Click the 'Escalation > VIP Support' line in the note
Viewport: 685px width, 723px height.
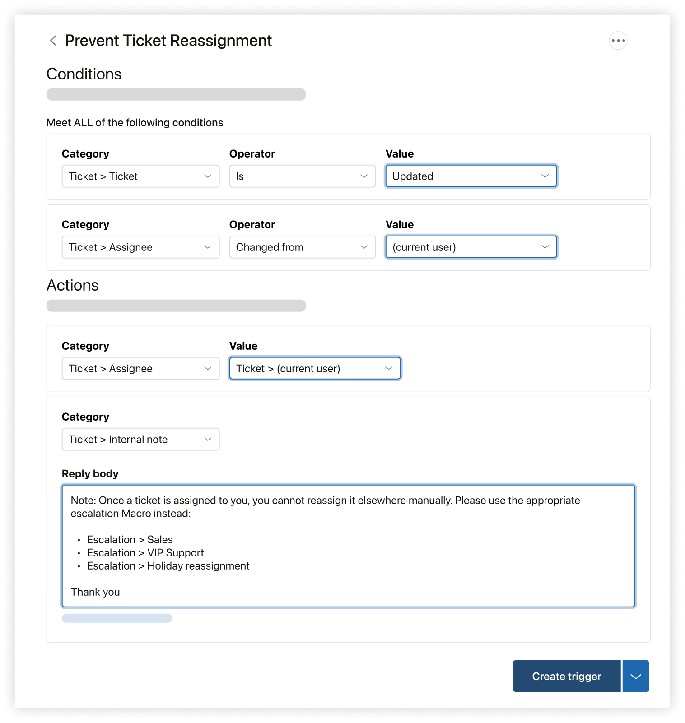point(145,553)
